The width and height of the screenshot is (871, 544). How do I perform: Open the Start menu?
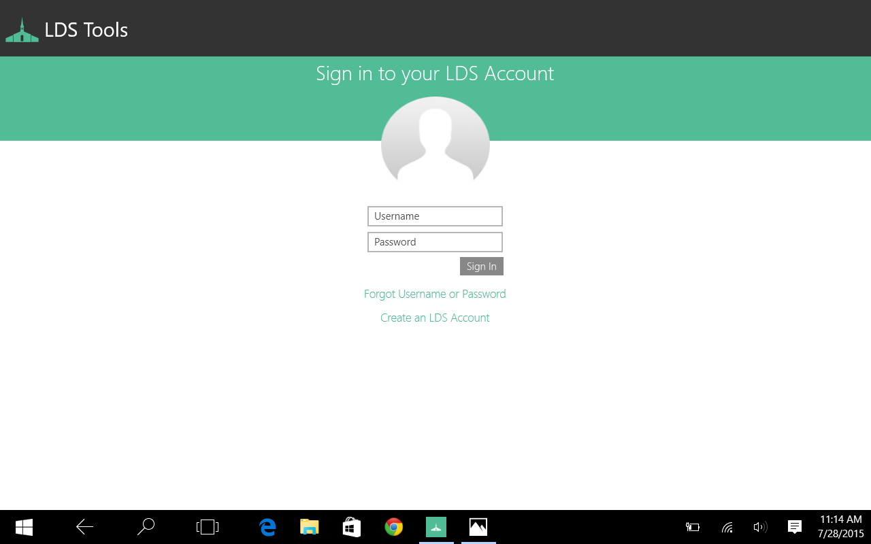[x=24, y=527]
